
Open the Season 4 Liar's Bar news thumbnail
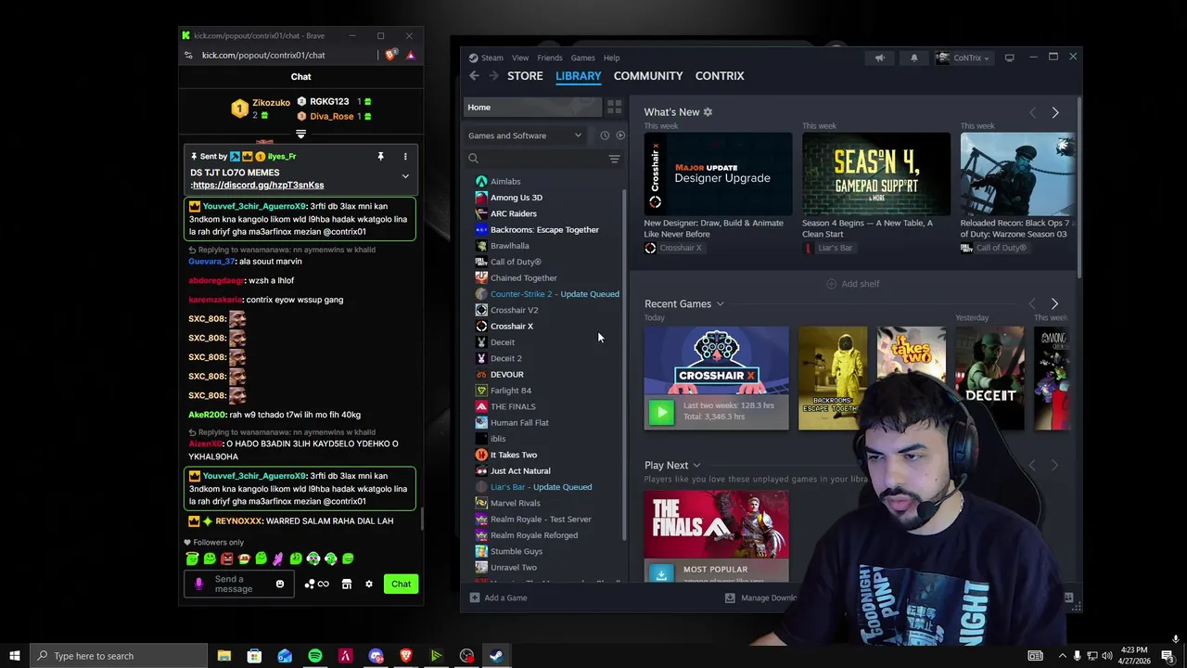pyautogui.click(x=876, y=174)
